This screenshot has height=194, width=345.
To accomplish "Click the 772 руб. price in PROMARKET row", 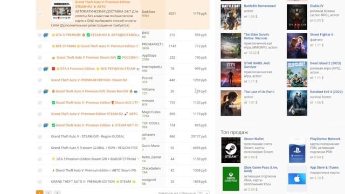I will [x=201, y=46].
